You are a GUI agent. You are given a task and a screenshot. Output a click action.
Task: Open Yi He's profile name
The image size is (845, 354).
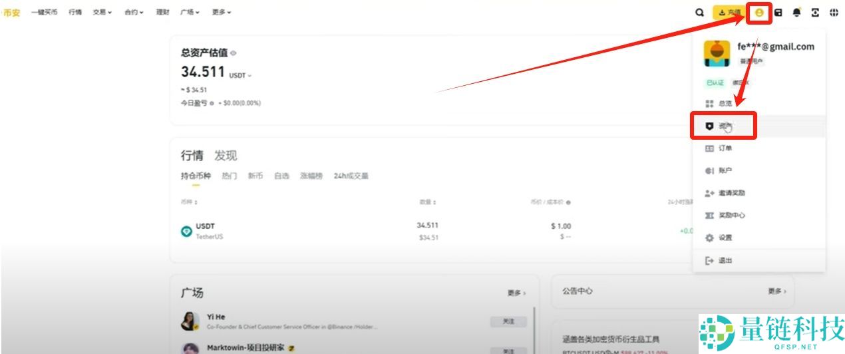tap(216, 317)
